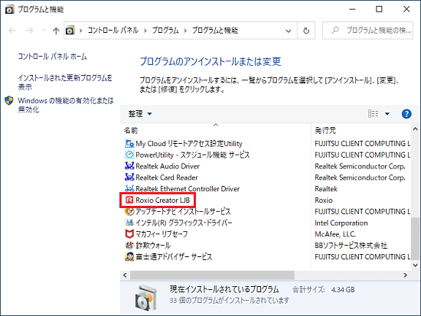
Task: Click publisher Roxio cell
Action: pos(324,200)
